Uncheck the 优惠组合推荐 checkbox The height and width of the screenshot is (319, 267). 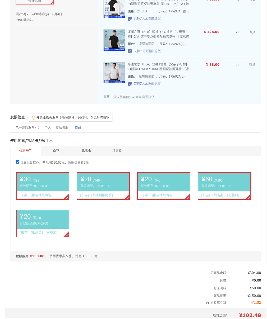[x=17, y=162]
